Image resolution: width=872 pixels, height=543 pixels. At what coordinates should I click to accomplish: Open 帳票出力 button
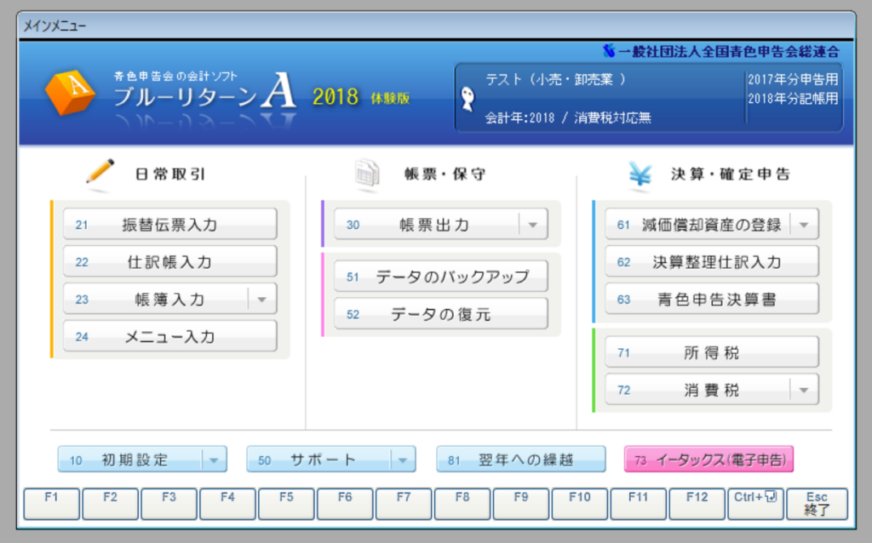427,224
